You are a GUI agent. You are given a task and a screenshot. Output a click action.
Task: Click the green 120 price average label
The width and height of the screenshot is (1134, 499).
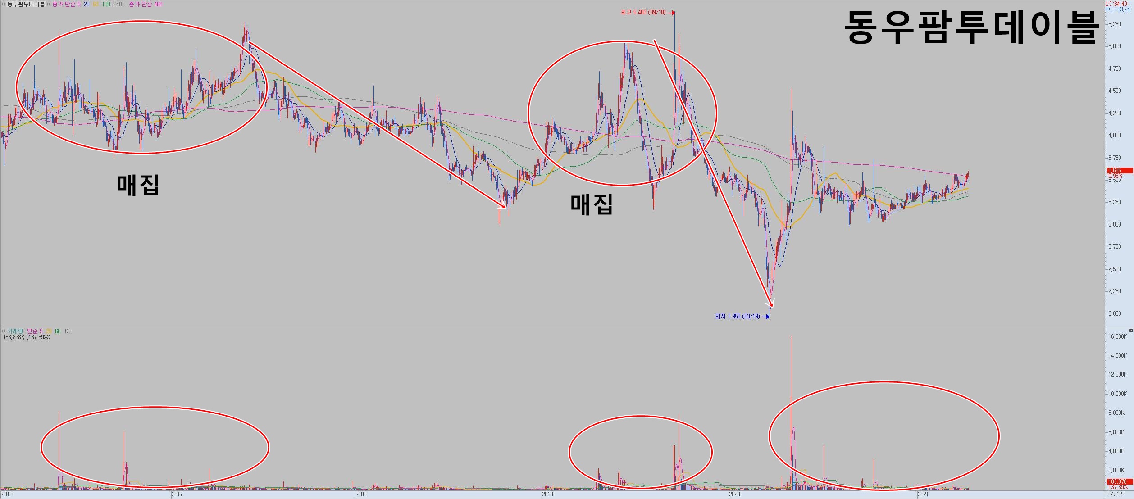click(106, 4)
